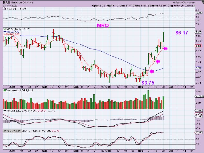This screenshot has width=204, height=153.
Task: Click the 5.00 price axis label
Action: (x=198, y=57)
